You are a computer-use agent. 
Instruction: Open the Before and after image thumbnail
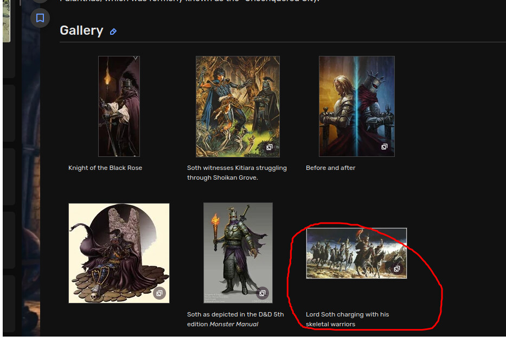coord(357,106)
